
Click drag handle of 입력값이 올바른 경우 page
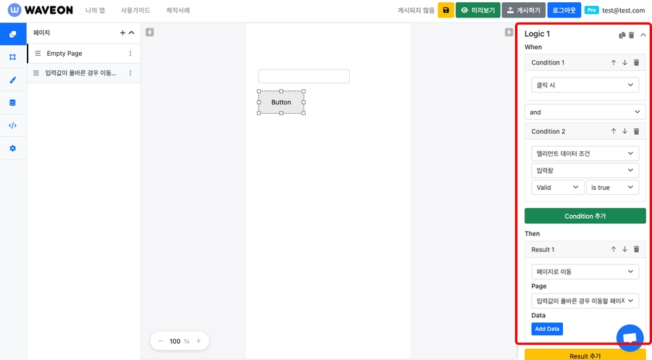click(36, 73)
